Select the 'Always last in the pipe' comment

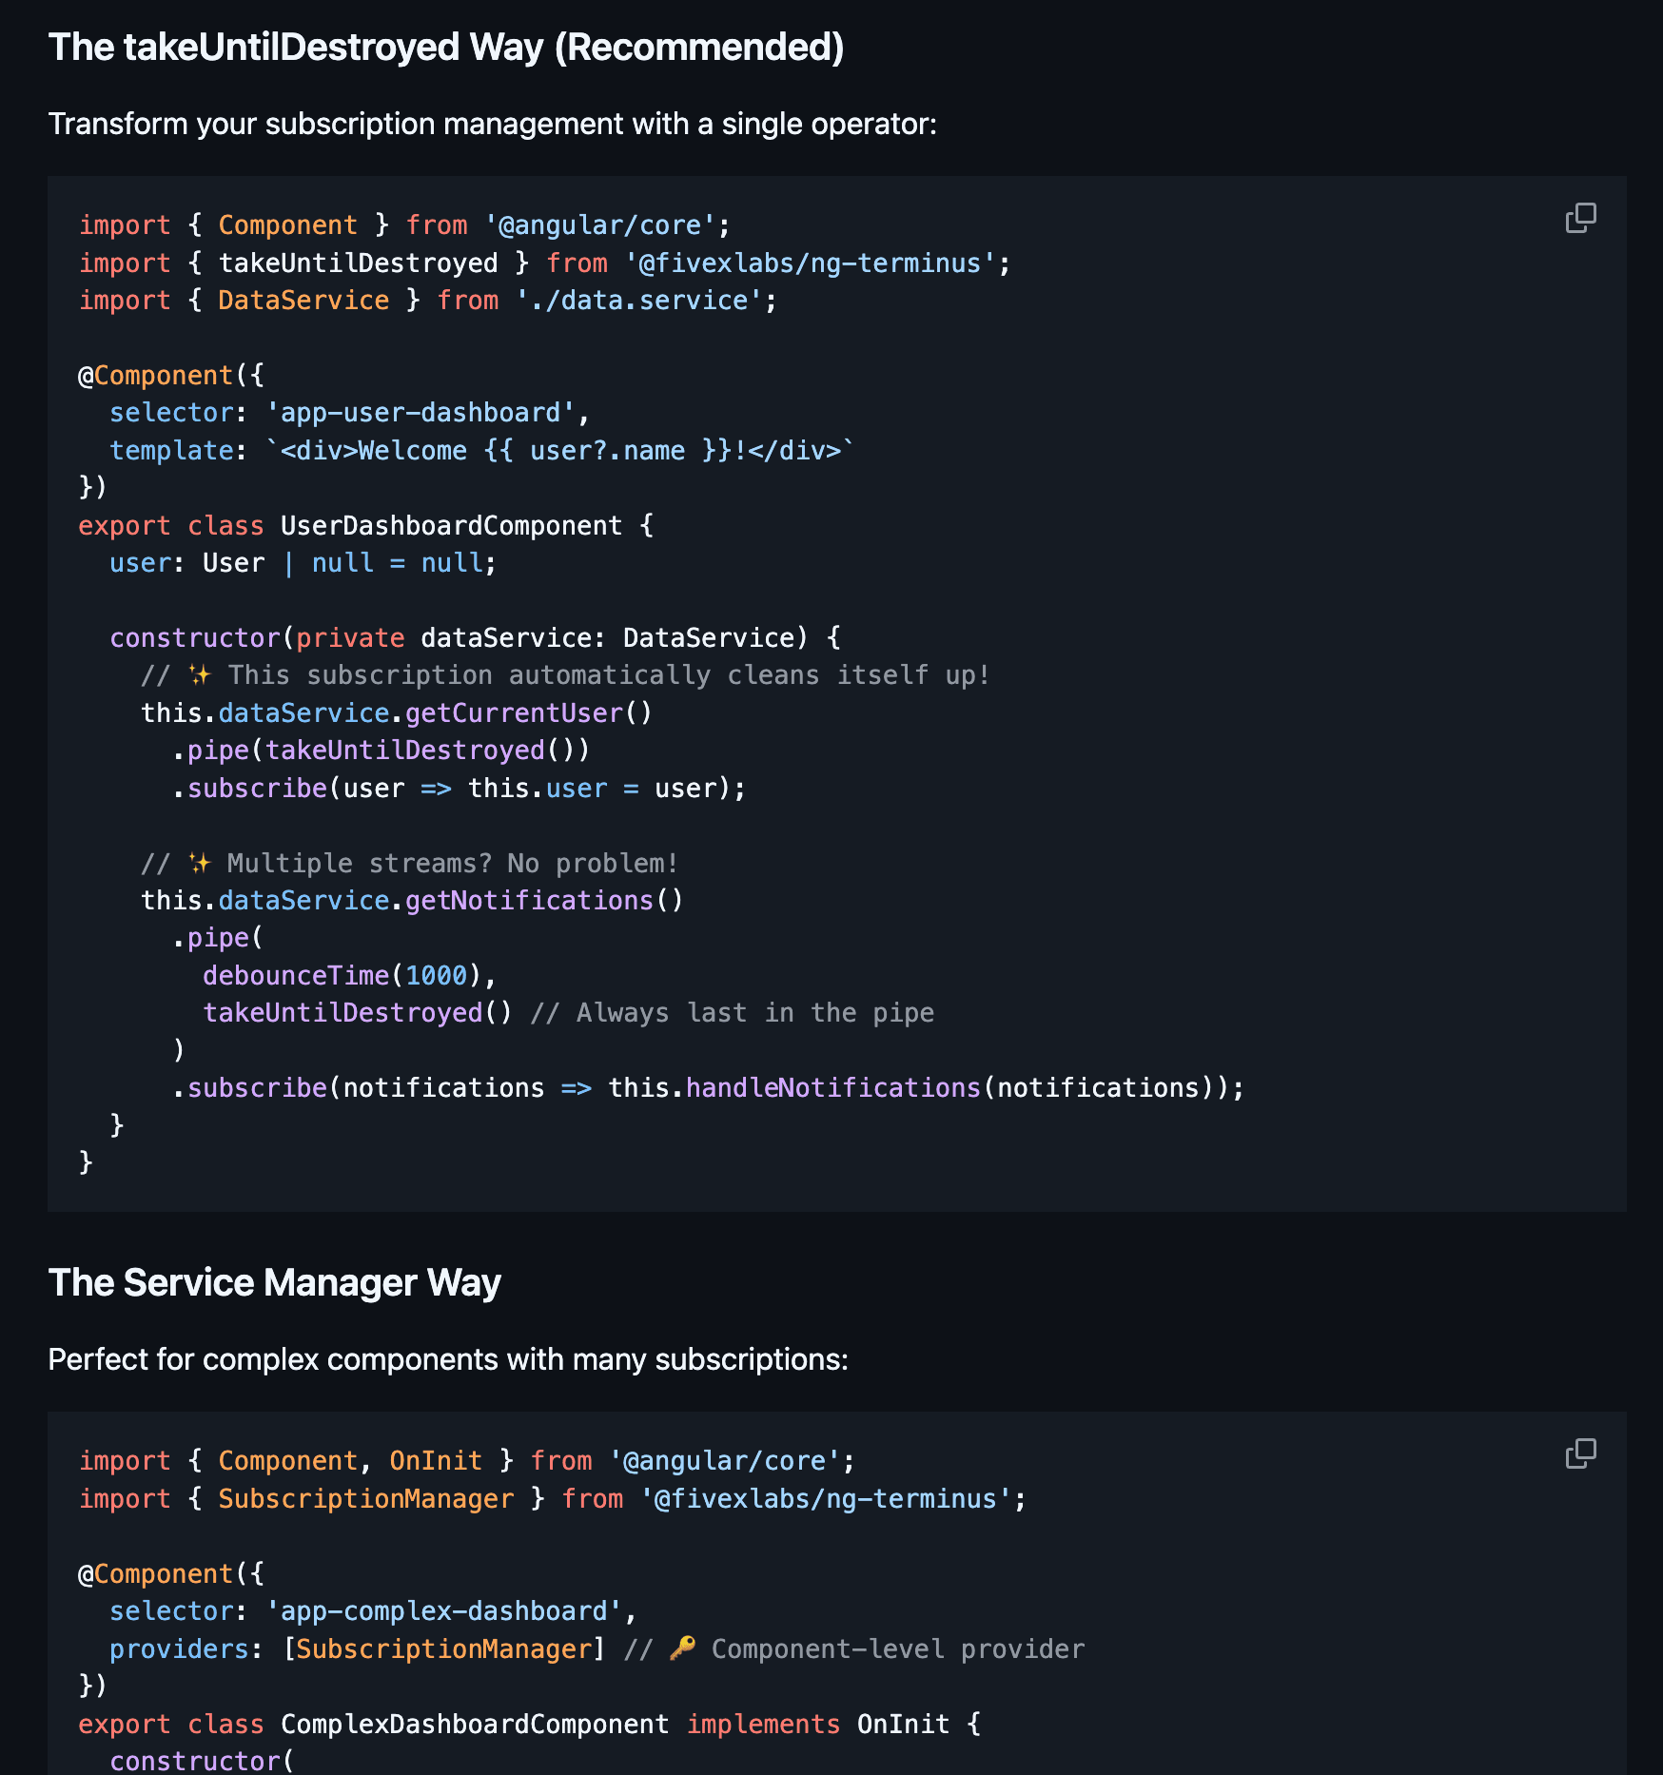click(752, 1011)
